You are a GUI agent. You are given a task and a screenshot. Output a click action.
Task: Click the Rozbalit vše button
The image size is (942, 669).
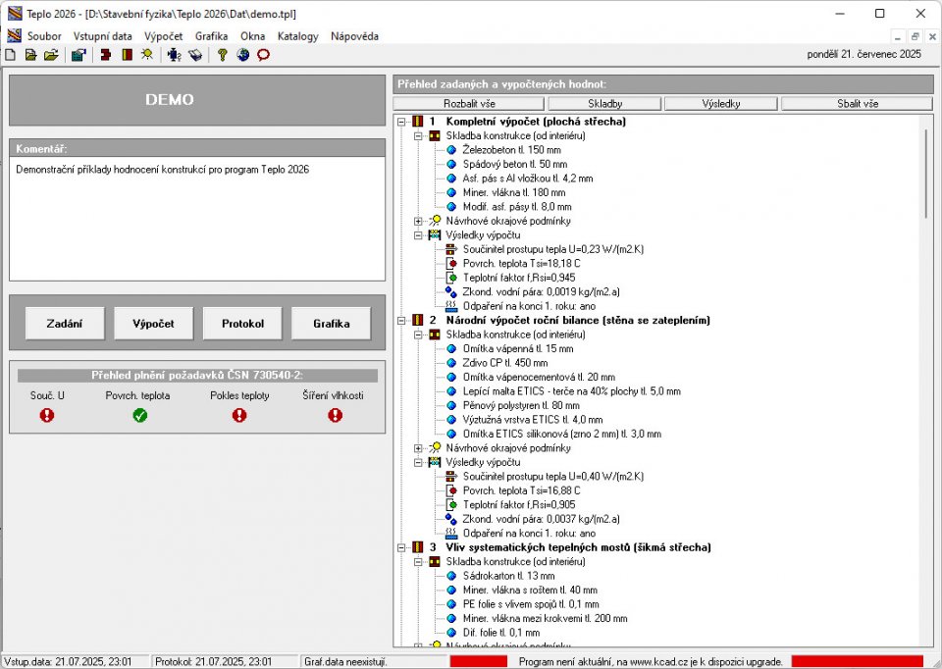pos(469,104)
